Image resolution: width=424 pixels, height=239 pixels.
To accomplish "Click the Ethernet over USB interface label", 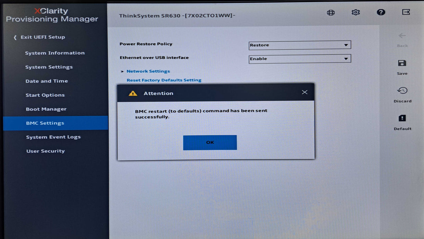I will tap(154, 58).
